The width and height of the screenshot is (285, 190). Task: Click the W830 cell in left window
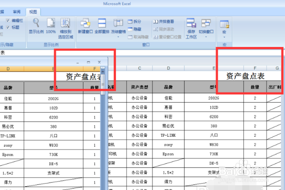(53, 145)
